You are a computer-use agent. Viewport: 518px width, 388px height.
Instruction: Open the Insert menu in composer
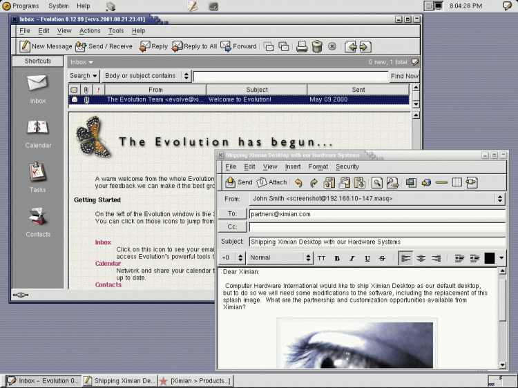tap(293, 167)
